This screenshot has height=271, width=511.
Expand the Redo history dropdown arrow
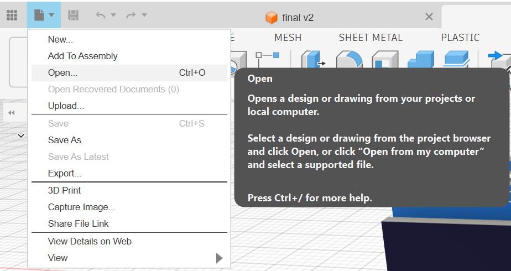coord(144,15)
